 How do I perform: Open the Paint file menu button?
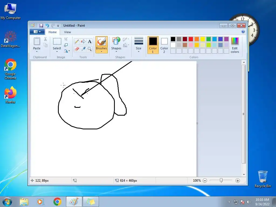(37, 32)
